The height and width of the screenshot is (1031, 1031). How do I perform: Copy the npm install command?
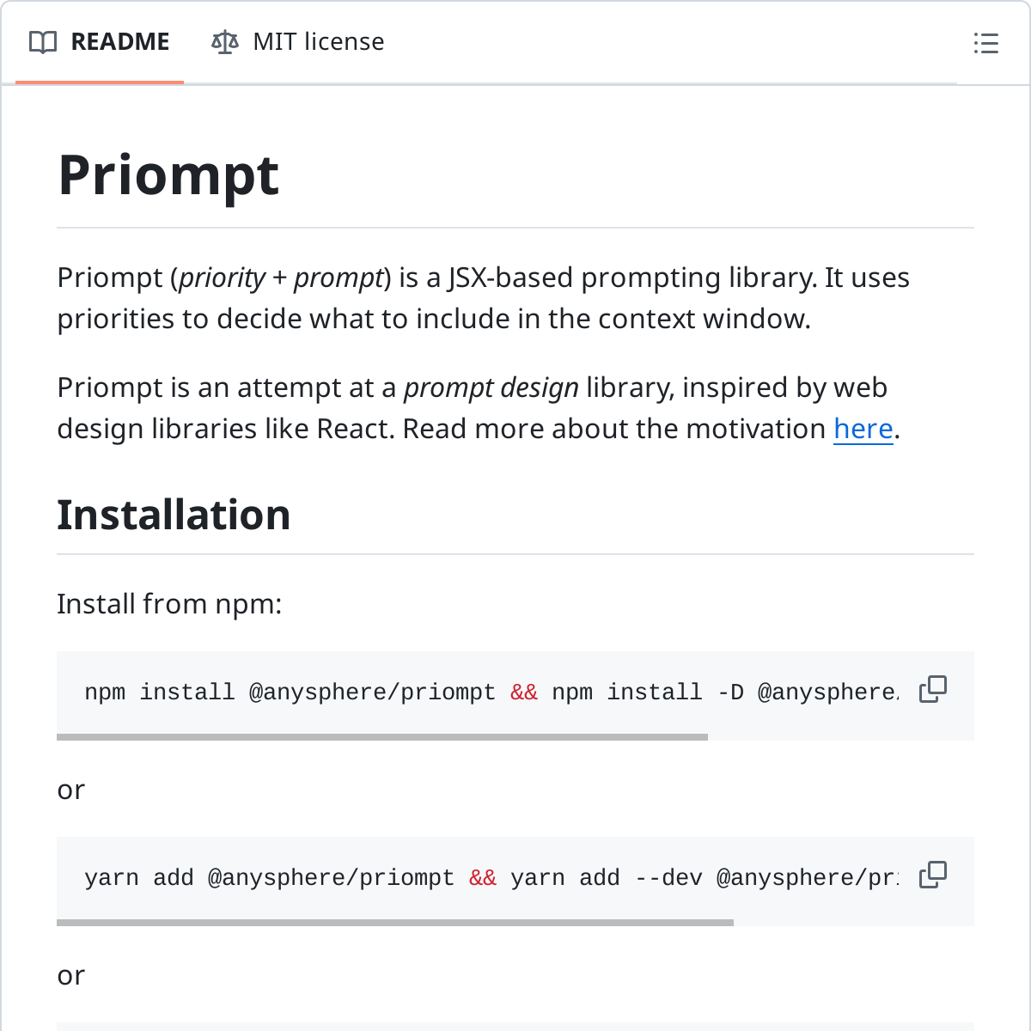[x=932, y=689]
